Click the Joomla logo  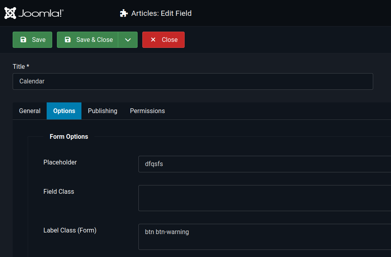(34, 13)
